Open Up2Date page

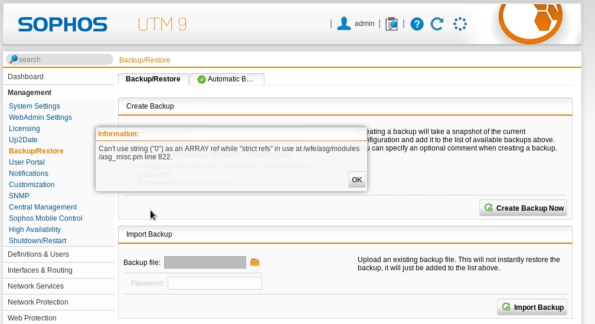[x=23, y=140]
